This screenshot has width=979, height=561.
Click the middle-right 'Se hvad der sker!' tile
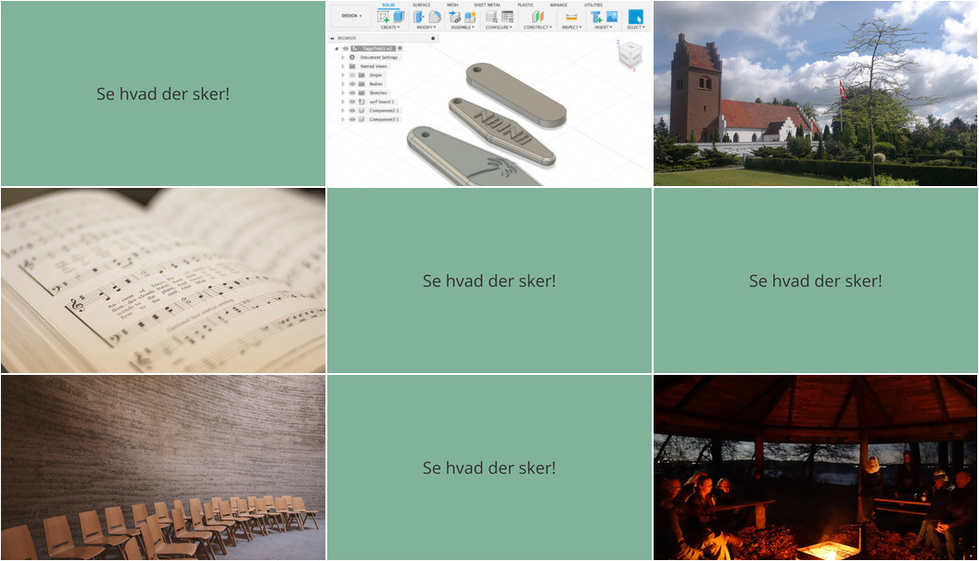tap(816, 280)
